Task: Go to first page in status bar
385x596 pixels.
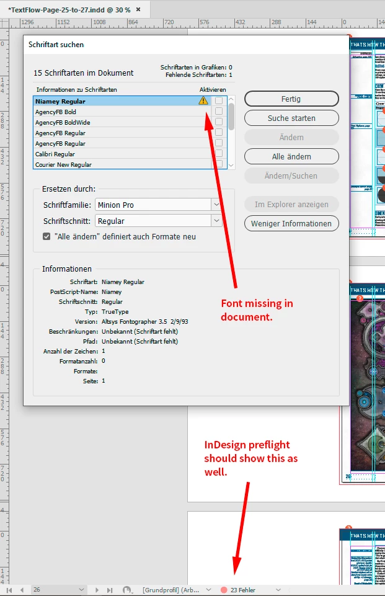Action: (9, 590)
